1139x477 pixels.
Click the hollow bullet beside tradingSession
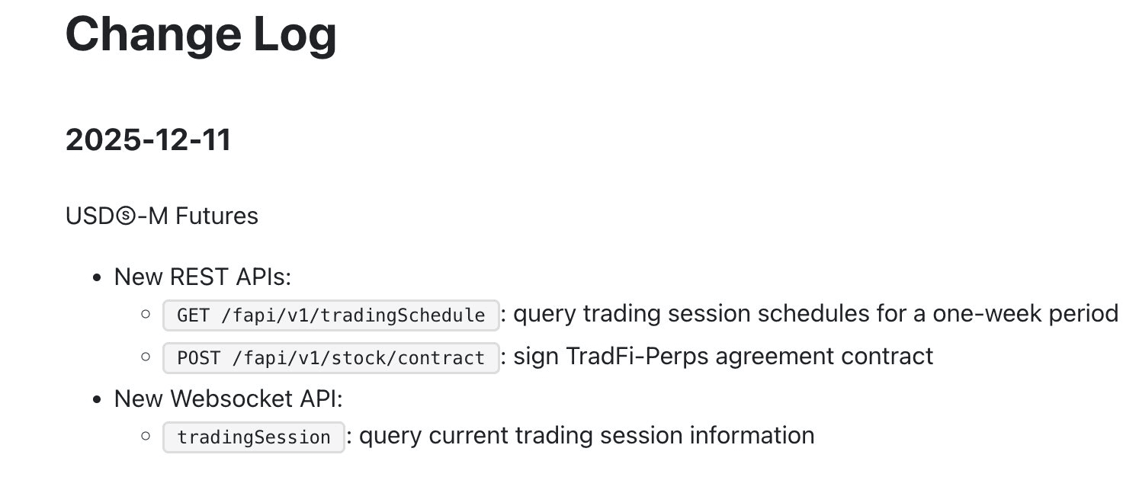[146, 436]
